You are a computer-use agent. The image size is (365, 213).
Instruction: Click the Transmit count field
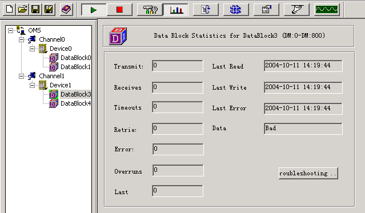tap(178, 66)
